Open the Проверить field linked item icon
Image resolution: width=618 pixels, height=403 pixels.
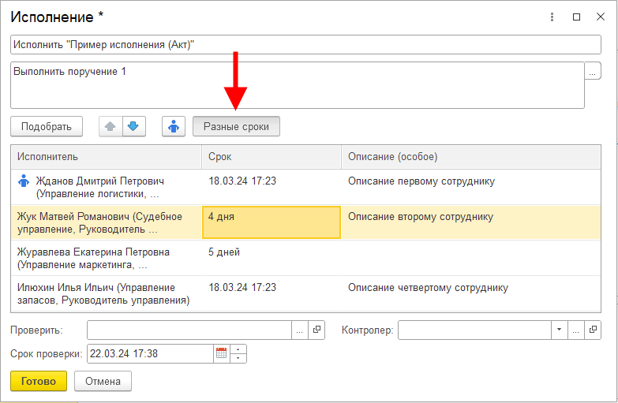click(x=316, y=330)
